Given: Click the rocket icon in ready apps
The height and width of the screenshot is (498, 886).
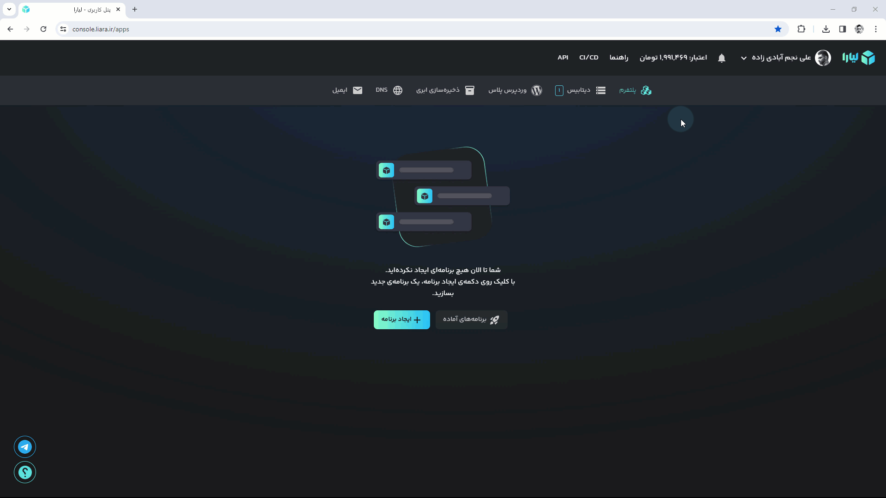Looking at the screenshot, I should pos(494,320).
